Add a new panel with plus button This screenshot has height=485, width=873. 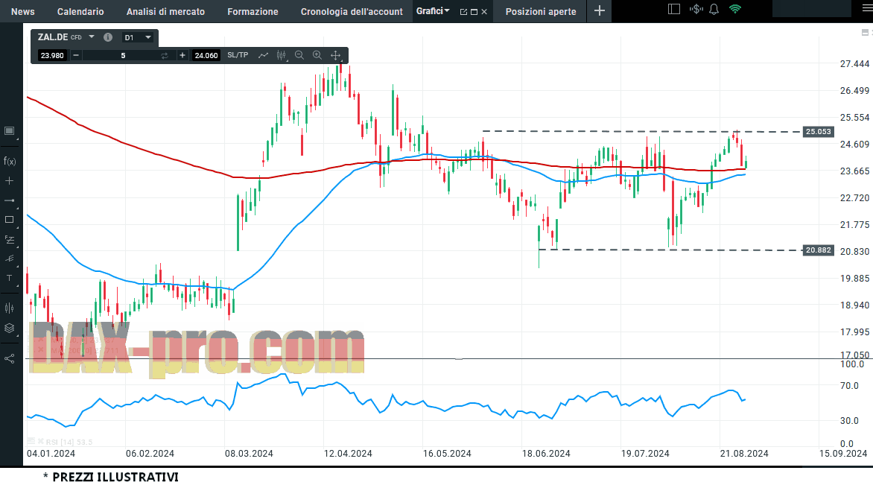599,11
